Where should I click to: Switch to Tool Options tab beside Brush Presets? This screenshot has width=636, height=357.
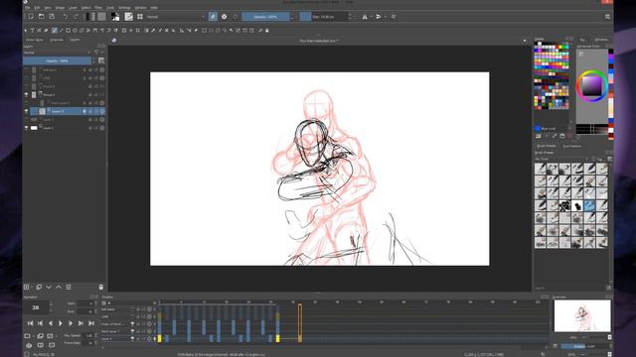572,146
